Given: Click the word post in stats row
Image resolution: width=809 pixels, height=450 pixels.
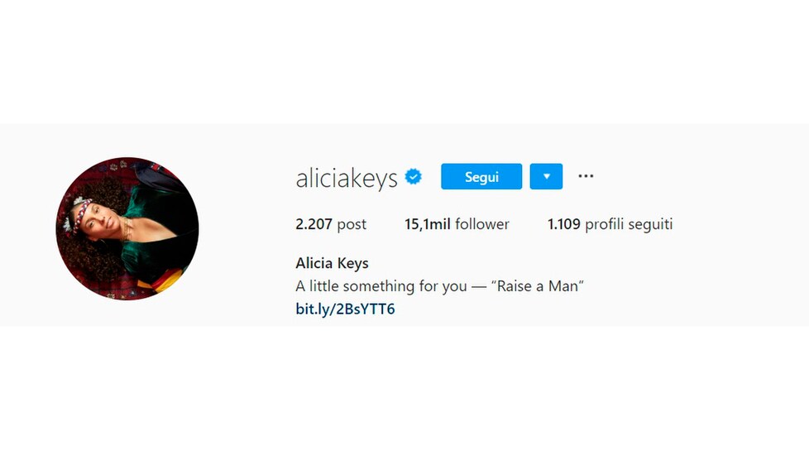Looking at the screenshot, I should [x=352, y=225].
